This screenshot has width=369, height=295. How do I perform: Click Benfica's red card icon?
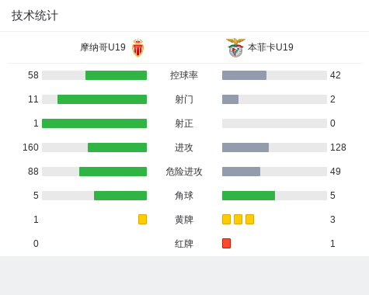pos(226,244)
